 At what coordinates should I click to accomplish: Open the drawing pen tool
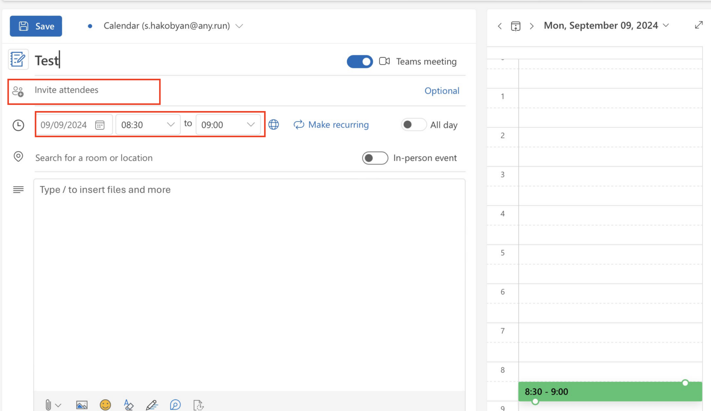coord(152,404)
